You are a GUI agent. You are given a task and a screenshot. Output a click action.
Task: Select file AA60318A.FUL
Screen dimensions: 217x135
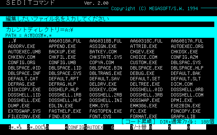pyautogui.click(x=65, y=41)
